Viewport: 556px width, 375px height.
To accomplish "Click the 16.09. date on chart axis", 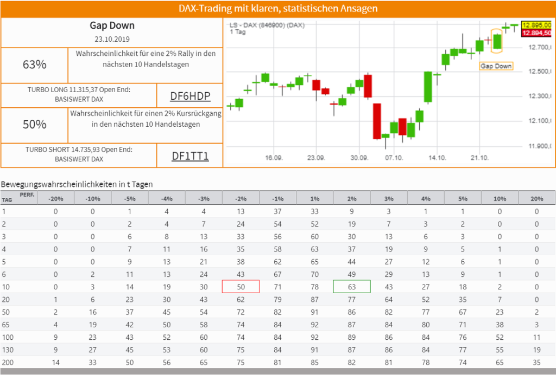I will click(274, 158).
